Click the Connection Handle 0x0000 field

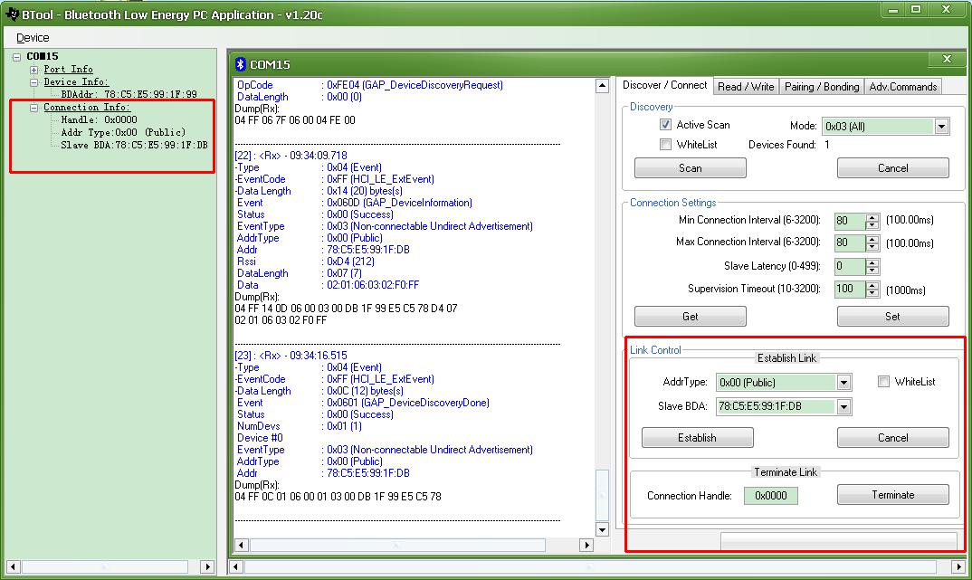click(770, 496)
